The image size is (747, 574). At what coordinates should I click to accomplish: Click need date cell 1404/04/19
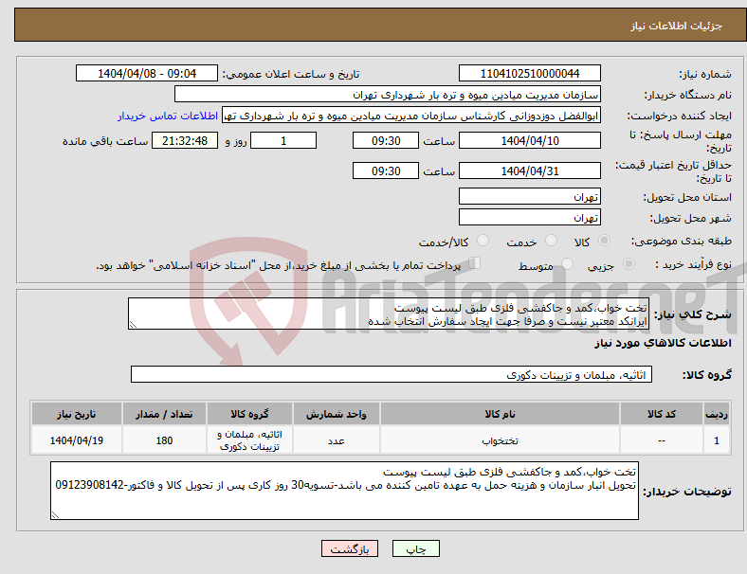pos(77,440)
